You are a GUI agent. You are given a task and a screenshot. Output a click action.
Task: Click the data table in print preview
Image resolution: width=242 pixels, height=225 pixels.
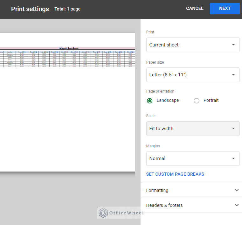(x=67, y=59)
